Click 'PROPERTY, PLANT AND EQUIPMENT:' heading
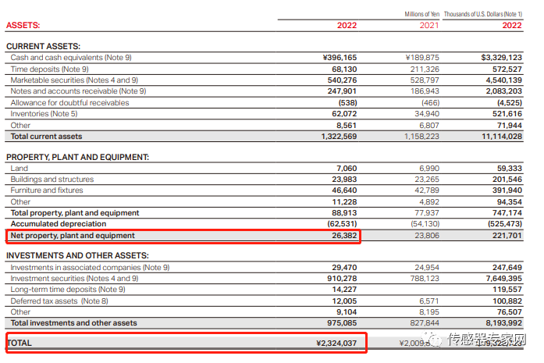 click(x=78, y=157)
